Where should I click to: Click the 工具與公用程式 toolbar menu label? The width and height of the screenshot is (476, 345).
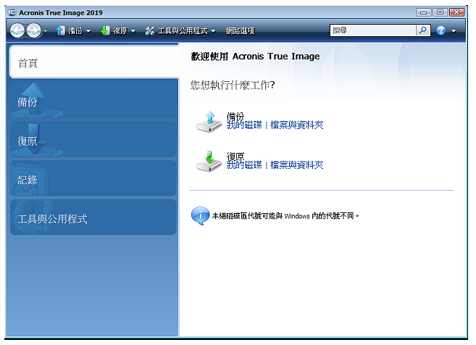[183, 31]
